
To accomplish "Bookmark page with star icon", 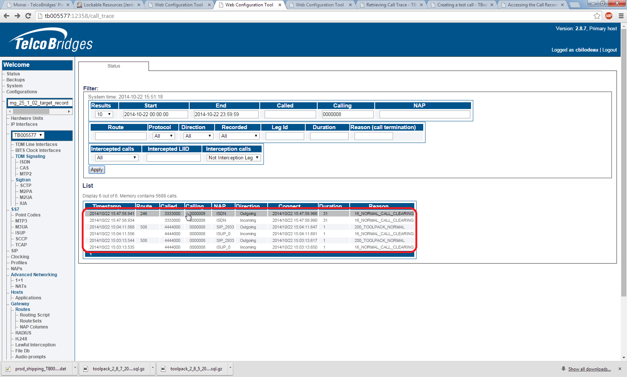I will [x=597, y=16].
